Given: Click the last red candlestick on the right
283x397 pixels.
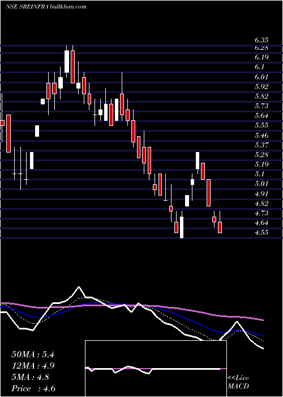Looking at the screenshot, I should point(220,227).
